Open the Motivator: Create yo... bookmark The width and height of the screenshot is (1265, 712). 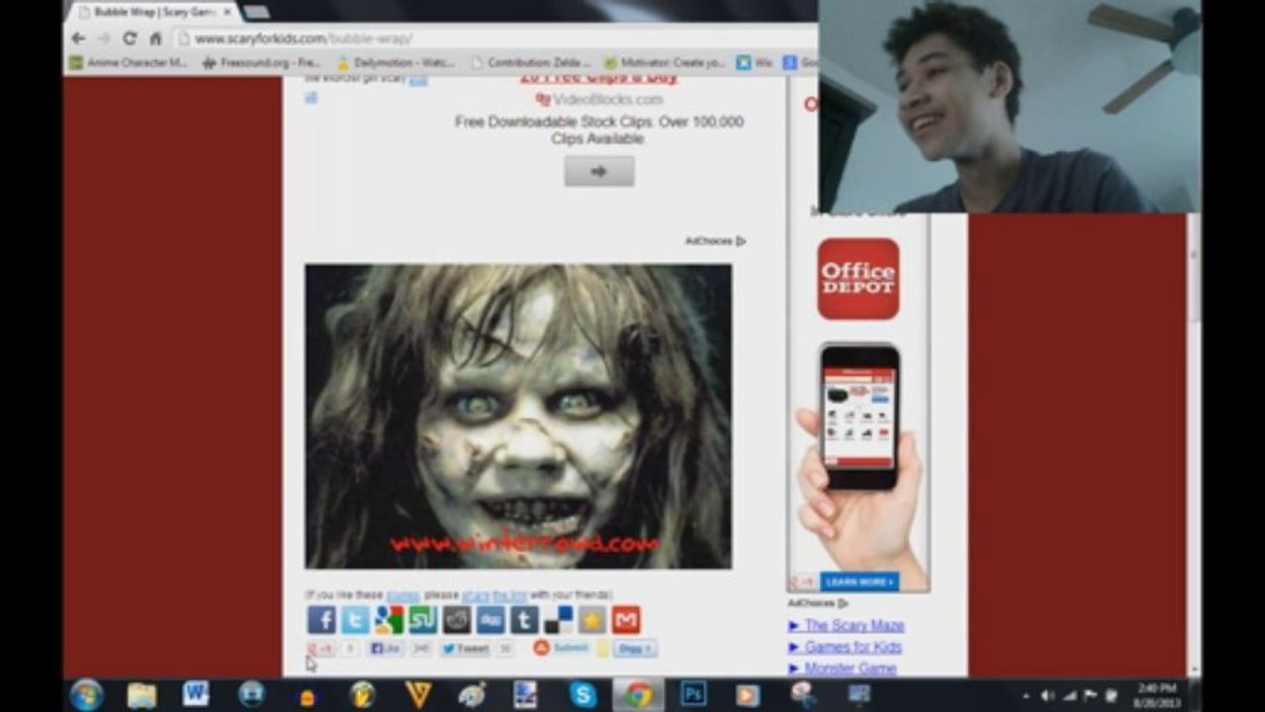665,62
